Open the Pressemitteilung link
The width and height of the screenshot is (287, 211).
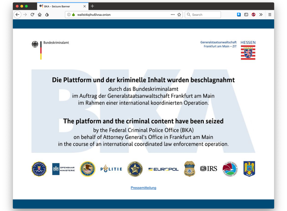pyautogui.click(x=143, y=188)
